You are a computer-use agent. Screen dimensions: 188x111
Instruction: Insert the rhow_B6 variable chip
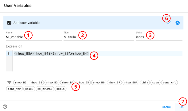[99, 82]
